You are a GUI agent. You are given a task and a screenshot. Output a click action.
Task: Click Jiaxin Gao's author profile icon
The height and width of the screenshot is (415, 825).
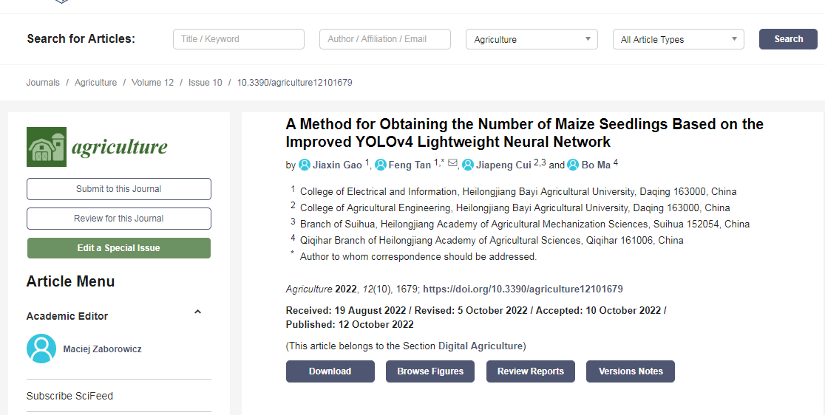coord(304,165)
